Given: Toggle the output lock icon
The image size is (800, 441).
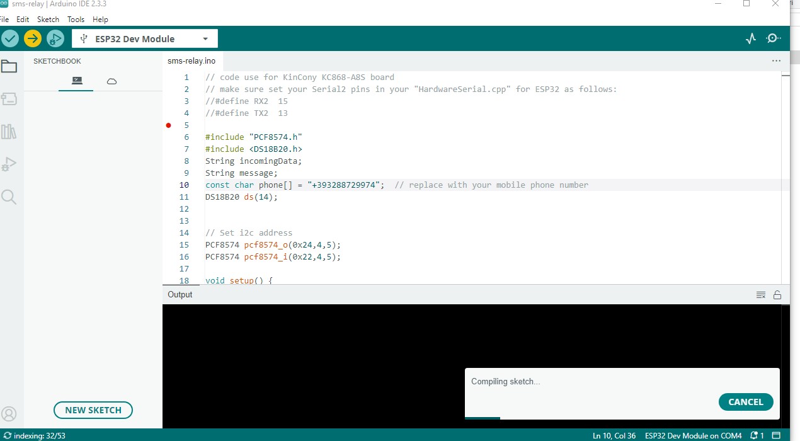Looking at the screenshot, I should (x=777, y=295).
